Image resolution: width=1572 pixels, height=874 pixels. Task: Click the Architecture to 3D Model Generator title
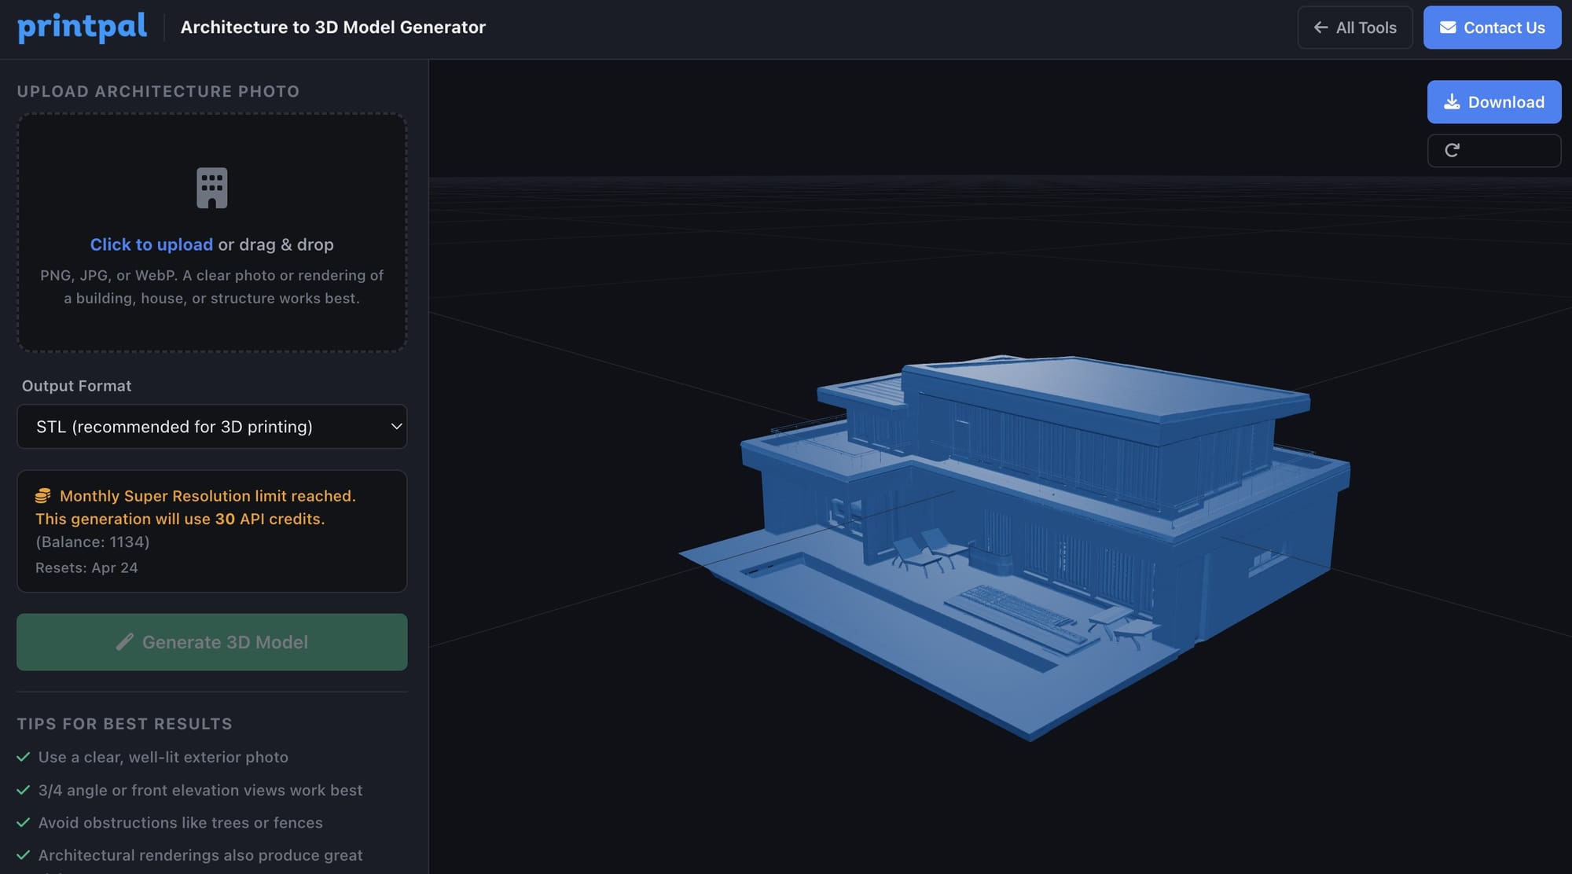[333, 28]
